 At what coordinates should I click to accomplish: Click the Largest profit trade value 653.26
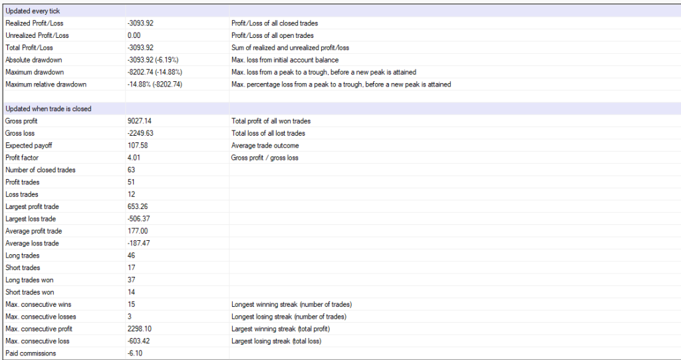(138, 206)
